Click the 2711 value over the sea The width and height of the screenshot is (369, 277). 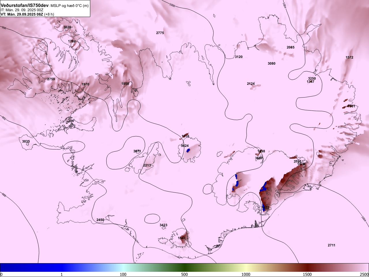click(332, 245)
